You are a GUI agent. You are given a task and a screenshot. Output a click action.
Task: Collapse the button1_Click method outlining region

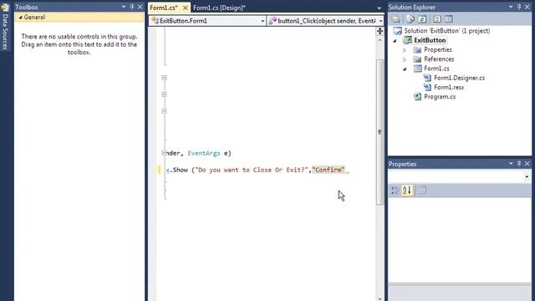pos(164,153)
